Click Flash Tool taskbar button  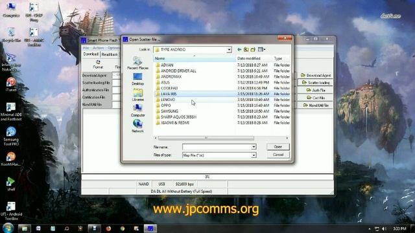pyautogui.click(x=150, y=228)
